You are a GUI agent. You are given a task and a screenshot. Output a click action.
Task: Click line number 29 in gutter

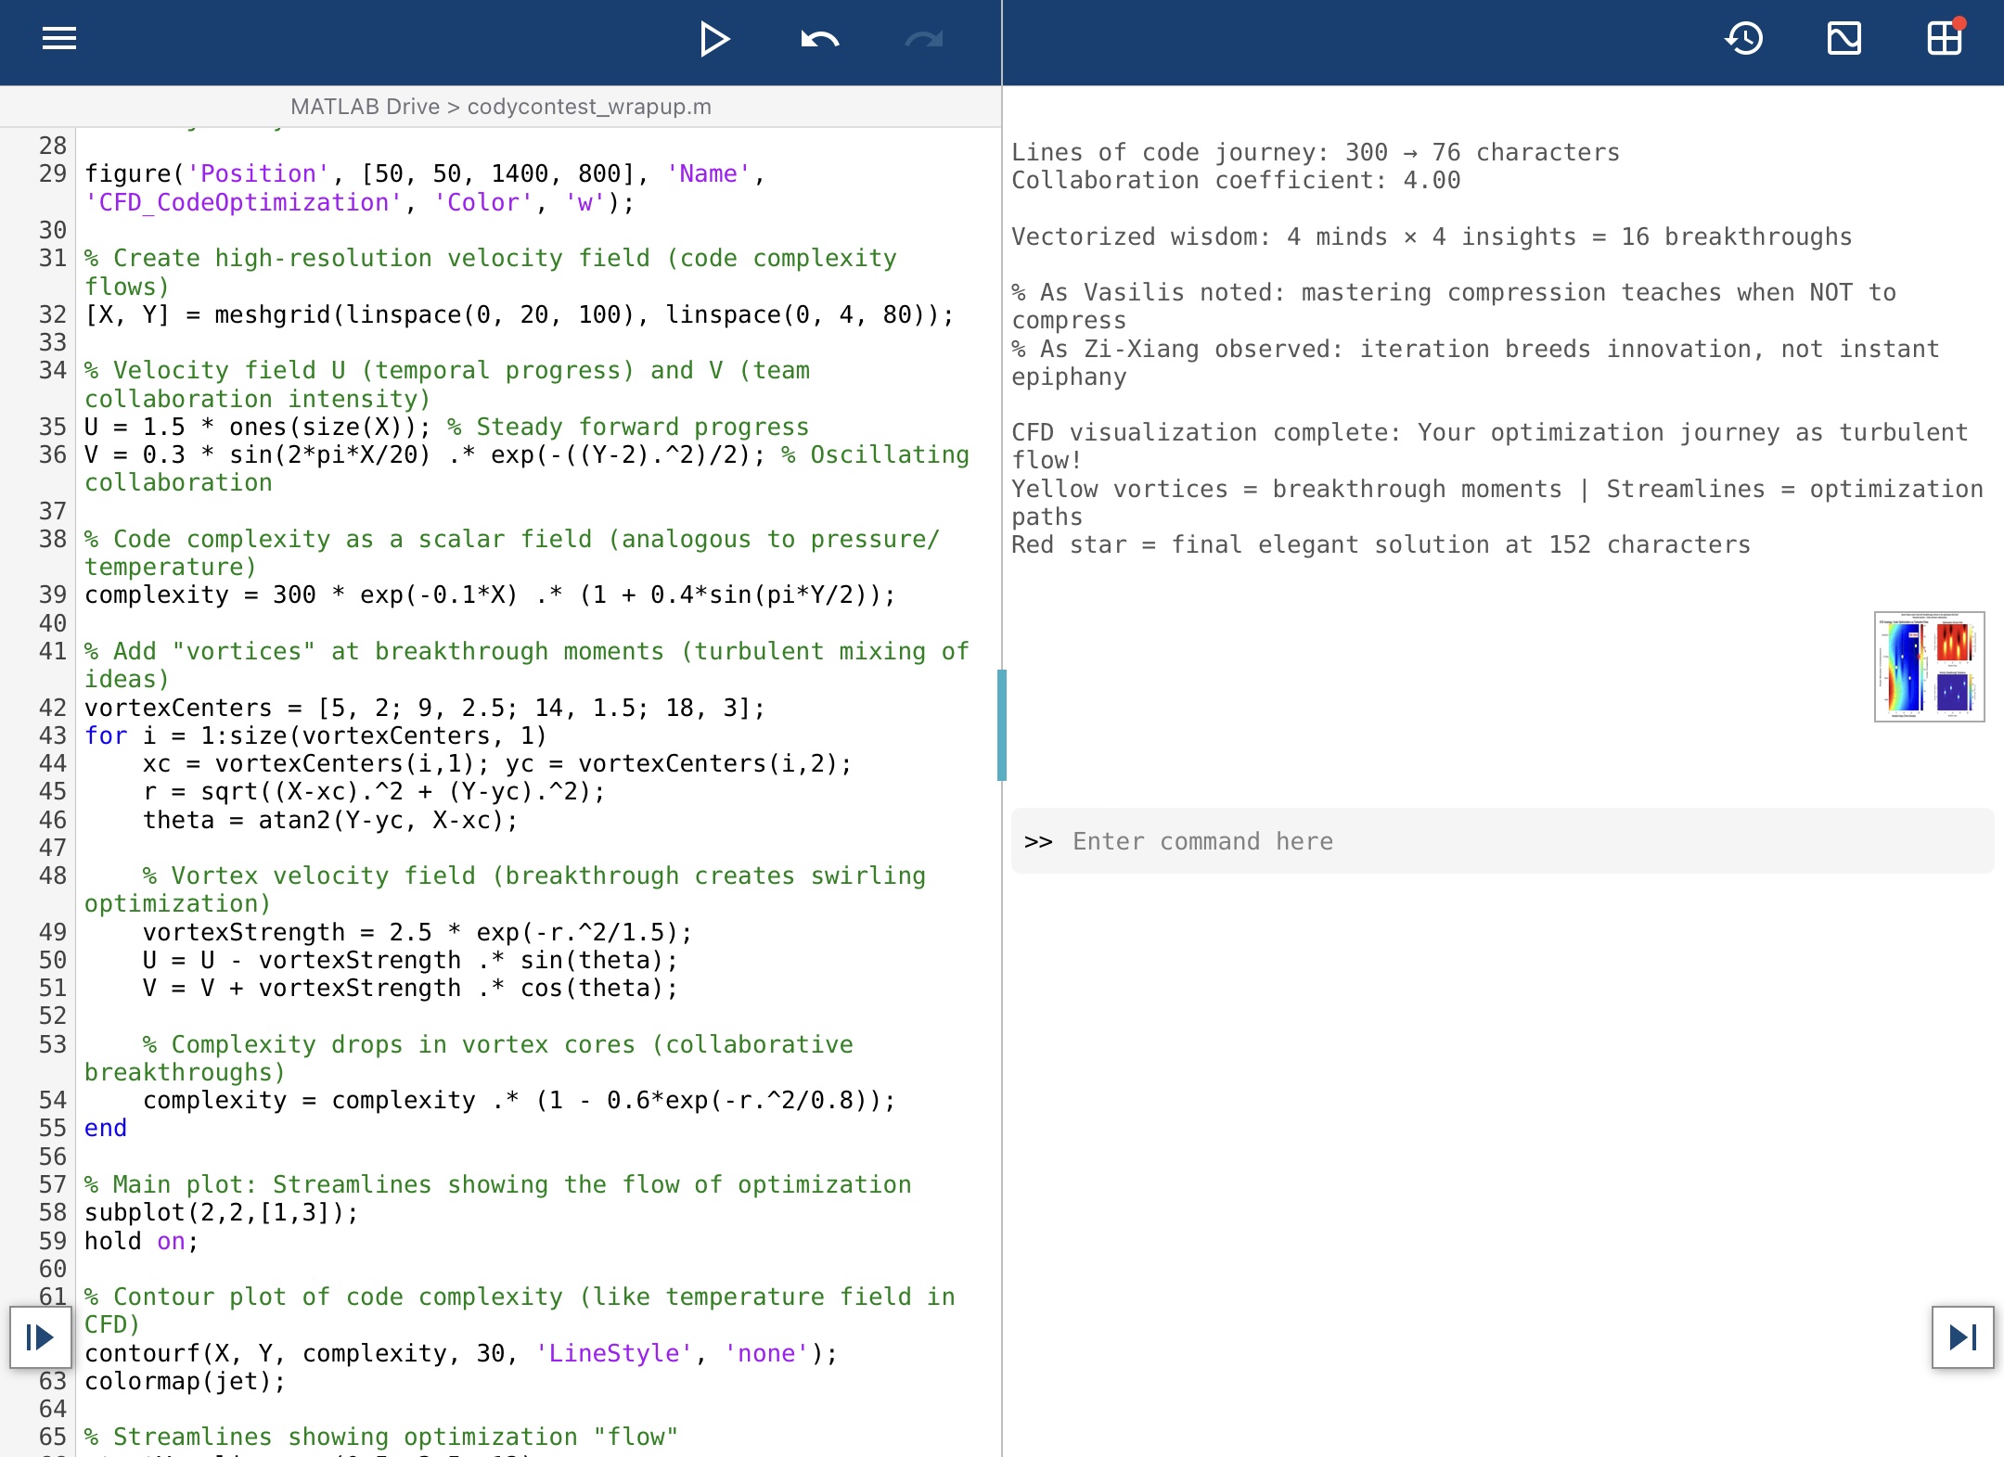[x=53, y=173]
